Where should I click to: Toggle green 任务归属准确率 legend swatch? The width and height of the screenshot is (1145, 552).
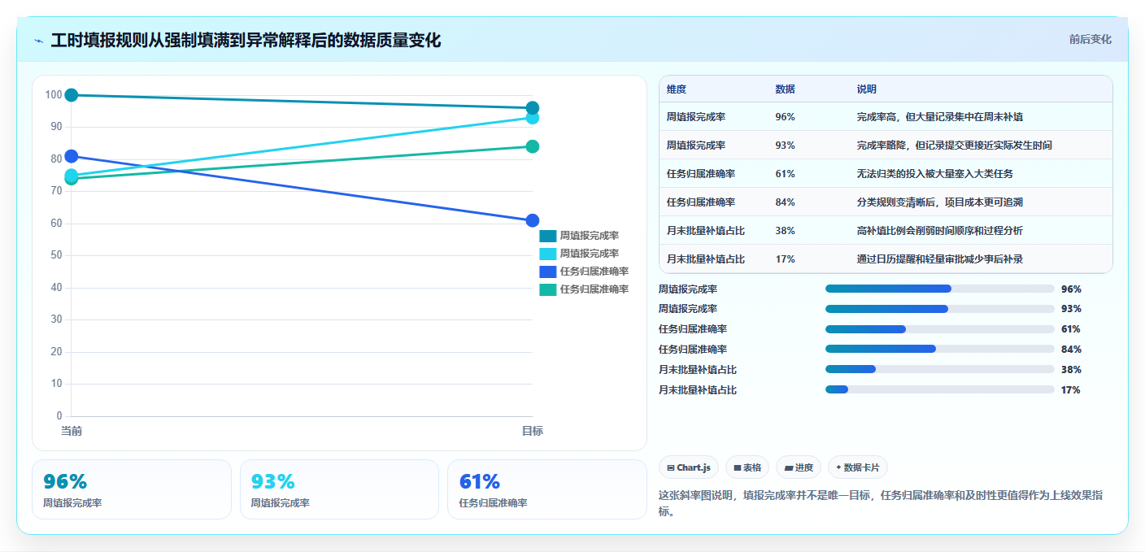pos(547,289)
